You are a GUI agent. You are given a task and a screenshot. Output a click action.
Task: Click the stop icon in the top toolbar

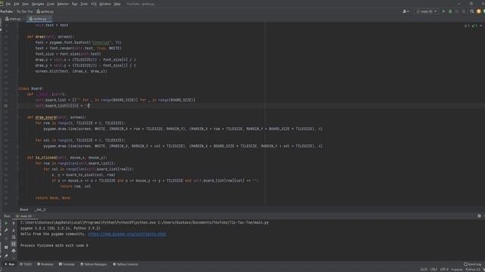463,11
